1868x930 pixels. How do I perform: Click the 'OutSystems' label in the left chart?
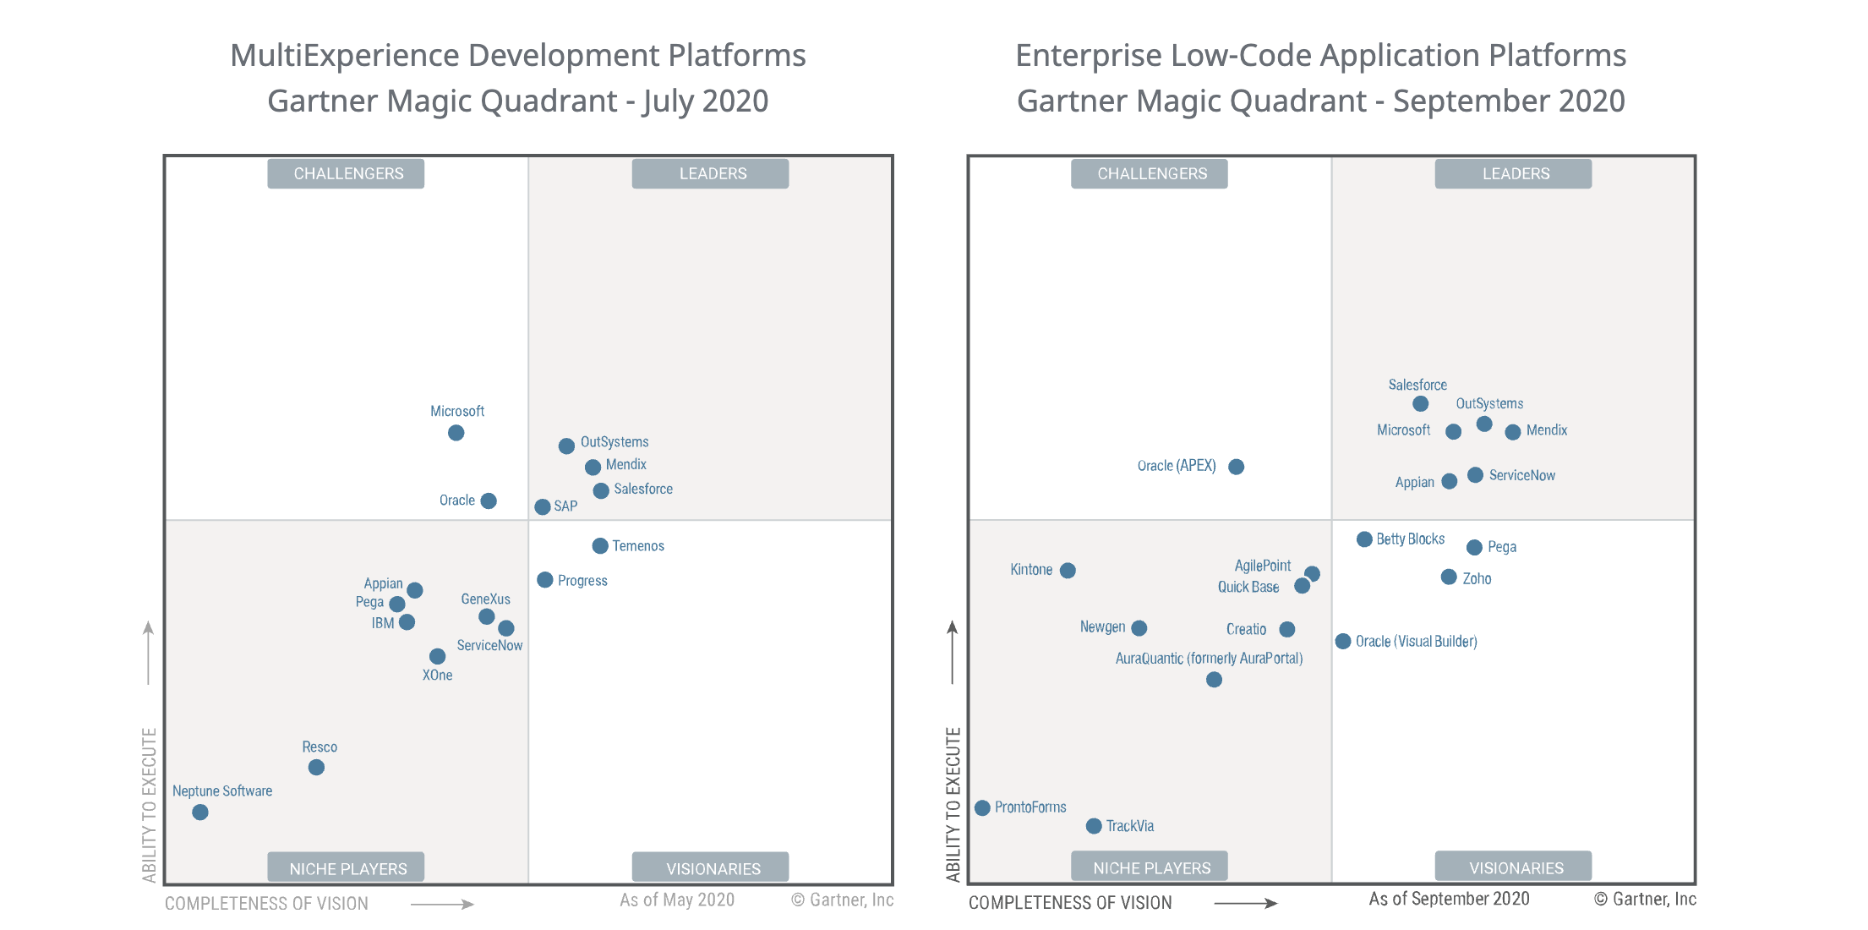click(x=614, y=442)
